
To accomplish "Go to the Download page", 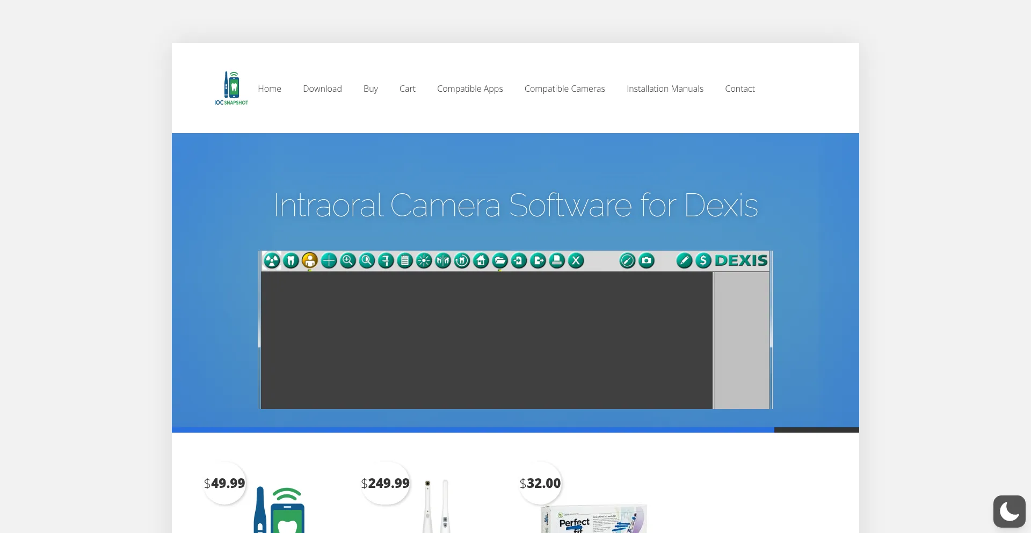I will click(322, 89).
